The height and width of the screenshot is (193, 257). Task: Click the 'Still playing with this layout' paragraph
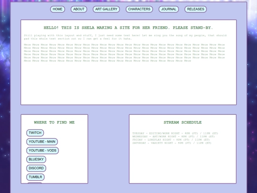click(125, 37)
